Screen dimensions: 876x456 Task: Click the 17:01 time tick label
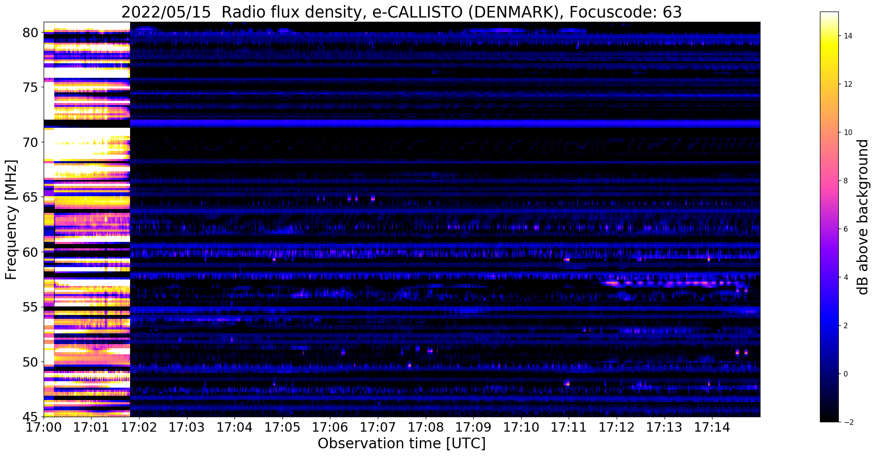(92, 428)
